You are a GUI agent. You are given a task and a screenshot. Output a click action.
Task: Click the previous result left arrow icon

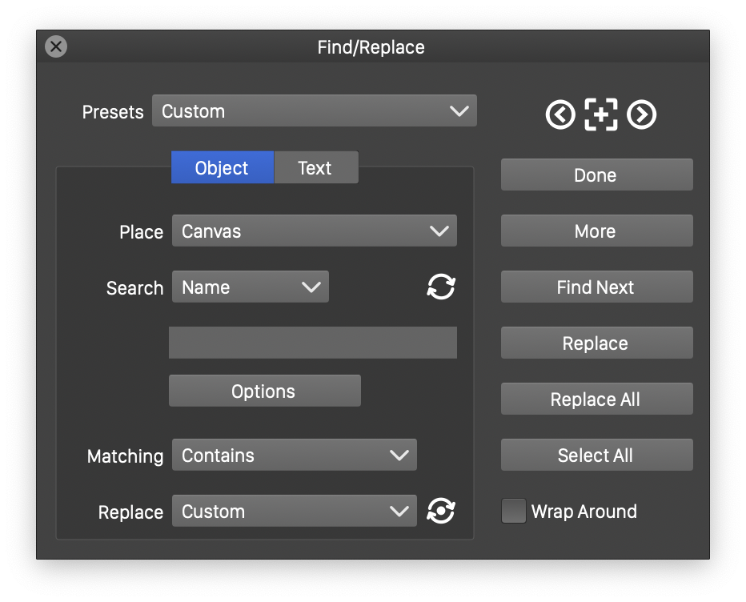pyautogui.click(x=560, y=115)
